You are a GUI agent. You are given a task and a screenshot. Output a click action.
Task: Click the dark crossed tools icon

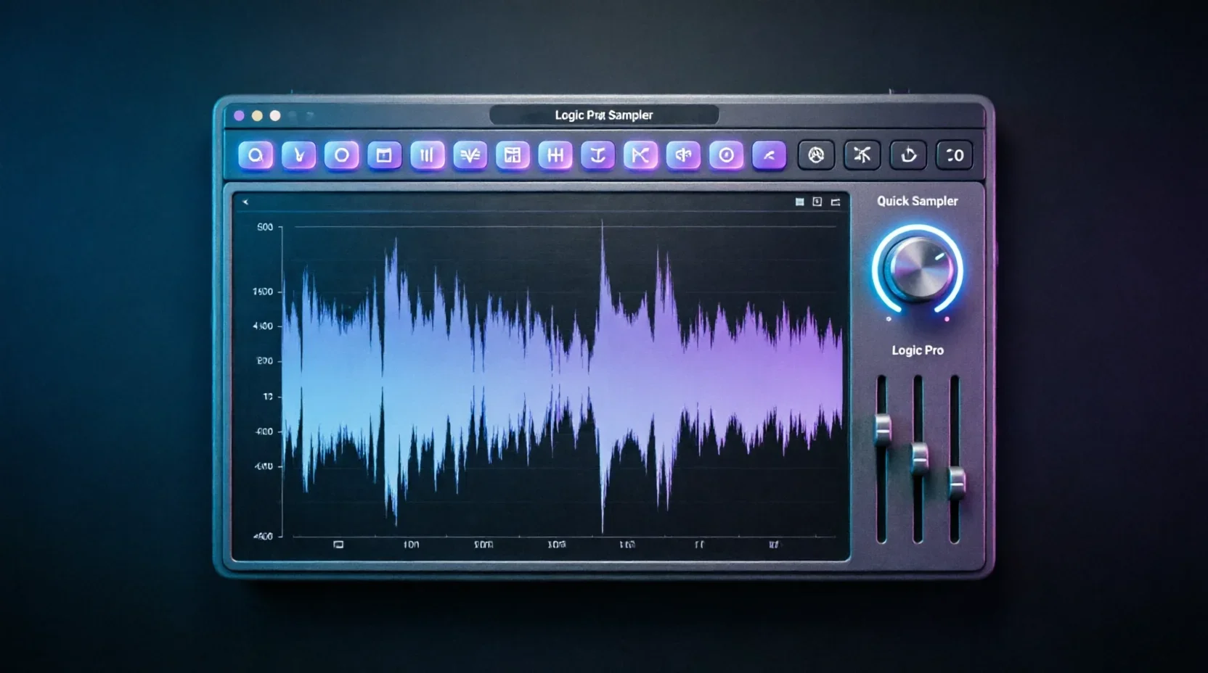(862, 155)
